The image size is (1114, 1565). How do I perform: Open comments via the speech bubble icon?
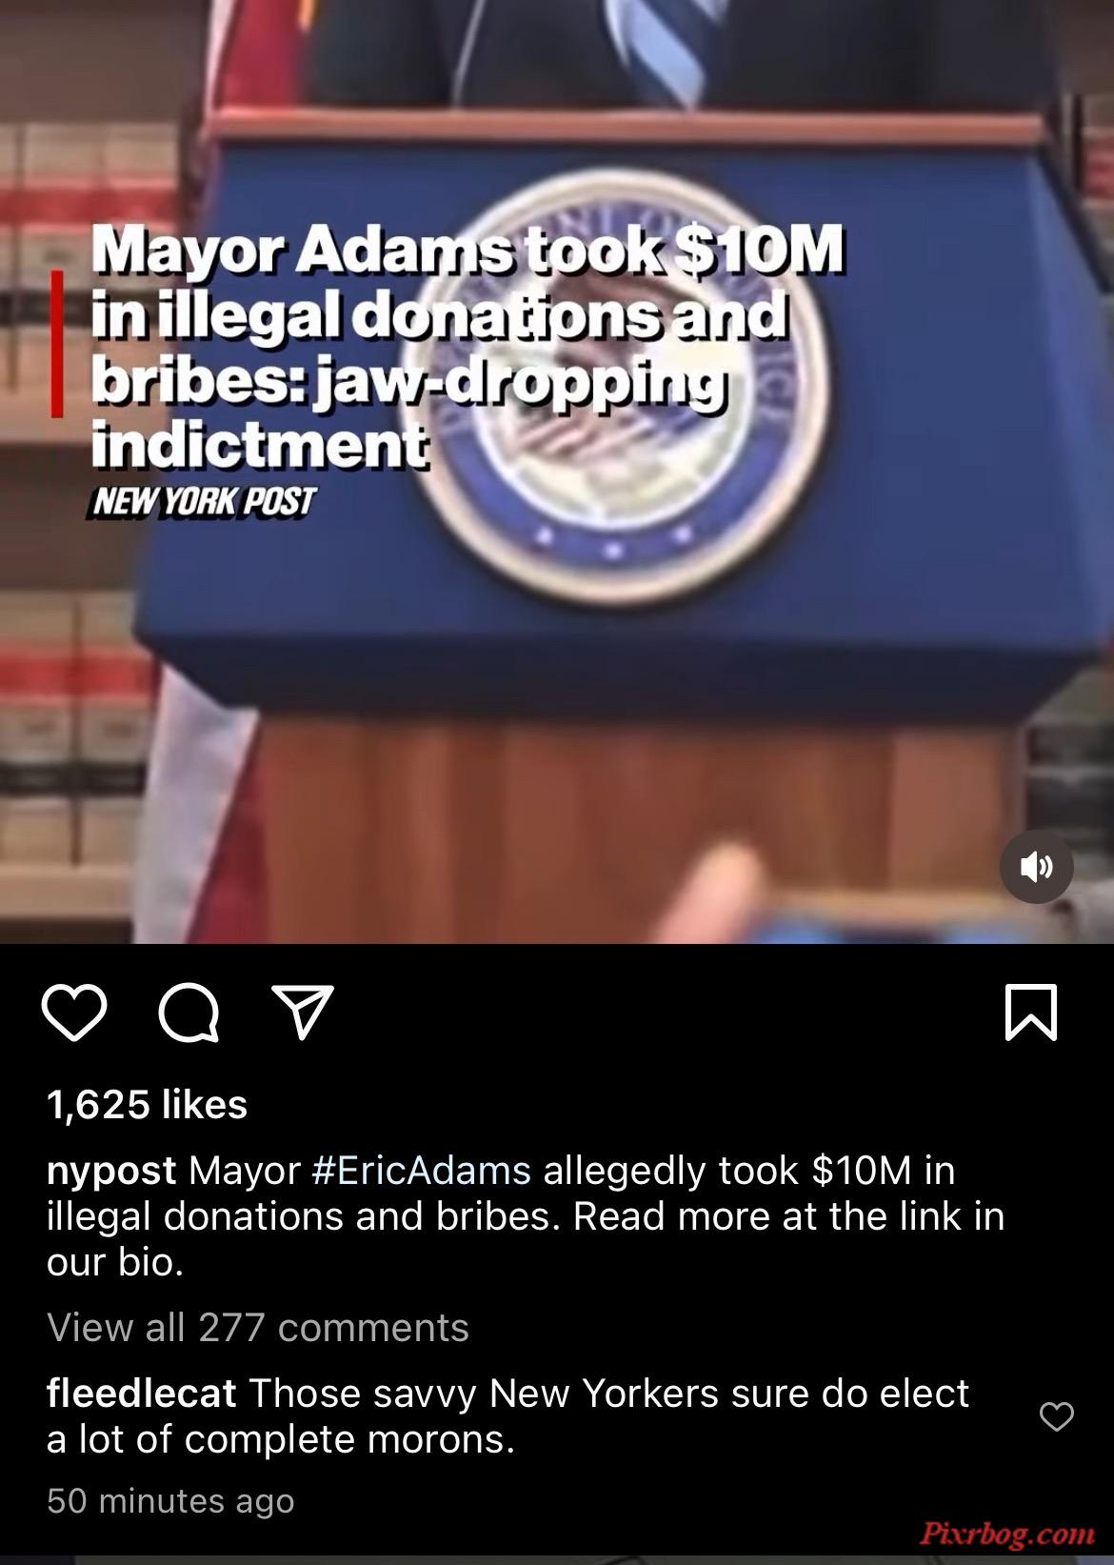[189, 1012]
